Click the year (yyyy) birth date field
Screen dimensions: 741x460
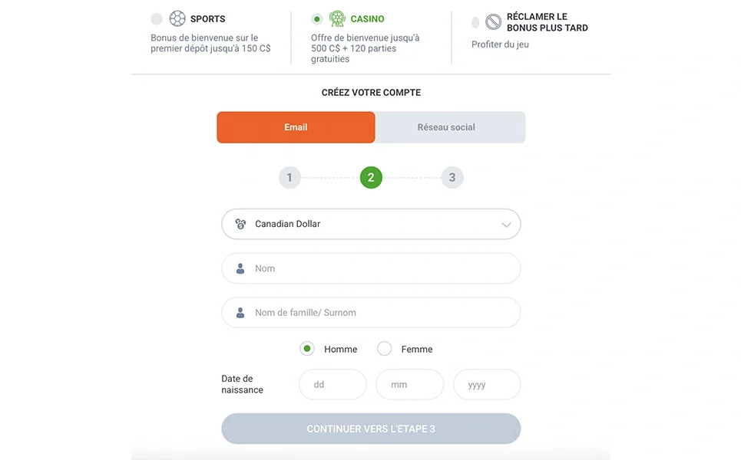[487, 385]
